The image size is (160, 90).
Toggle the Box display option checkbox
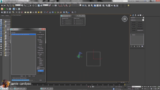point(38,56)
